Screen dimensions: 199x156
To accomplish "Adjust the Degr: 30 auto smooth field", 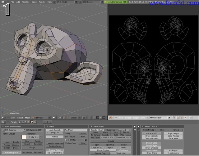I will [55, 133].
